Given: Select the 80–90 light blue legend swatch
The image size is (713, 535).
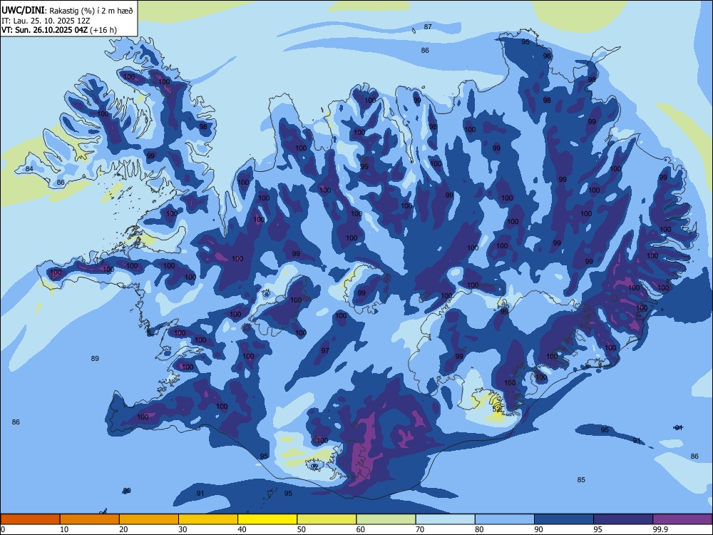Looking at the screenshot, I should pos(505,519).
